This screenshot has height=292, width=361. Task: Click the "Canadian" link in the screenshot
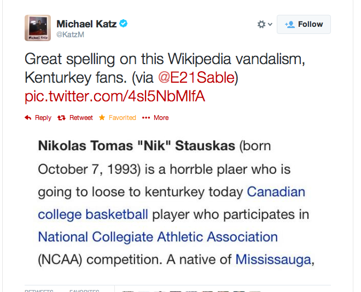276,192
